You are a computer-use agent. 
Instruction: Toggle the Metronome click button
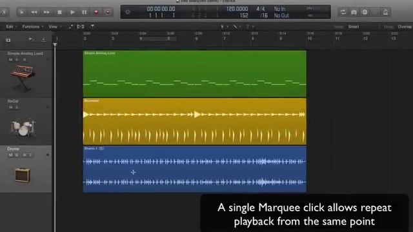[x=386, y=12]
